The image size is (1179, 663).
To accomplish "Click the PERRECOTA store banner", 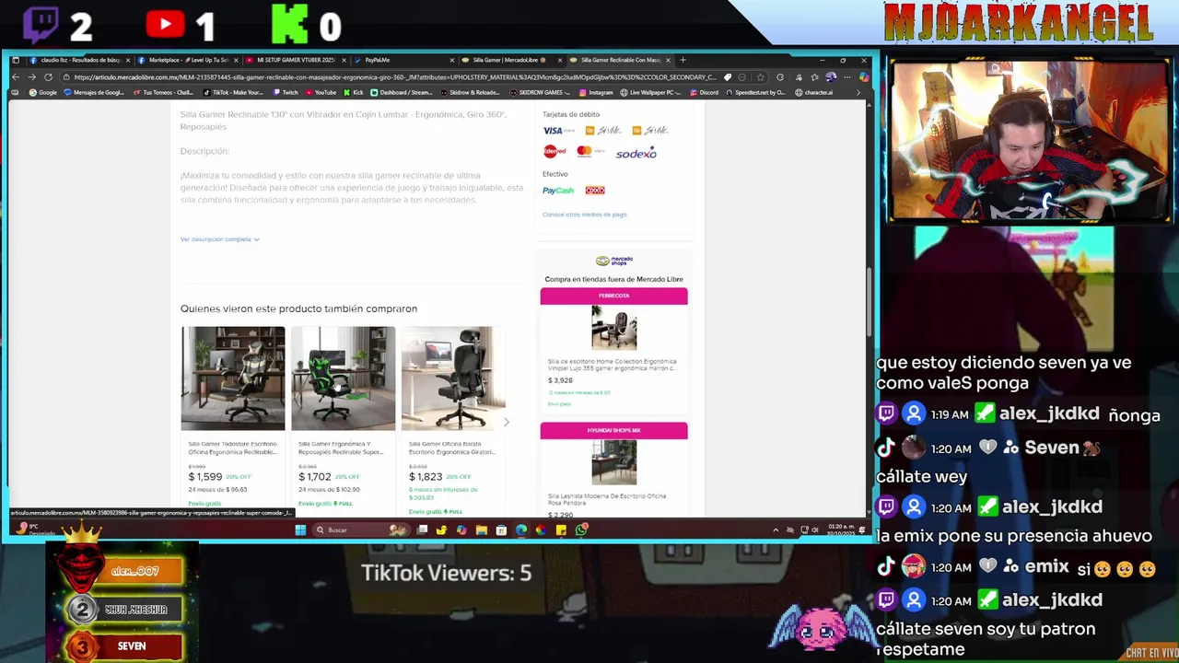I will click(613, 296).
